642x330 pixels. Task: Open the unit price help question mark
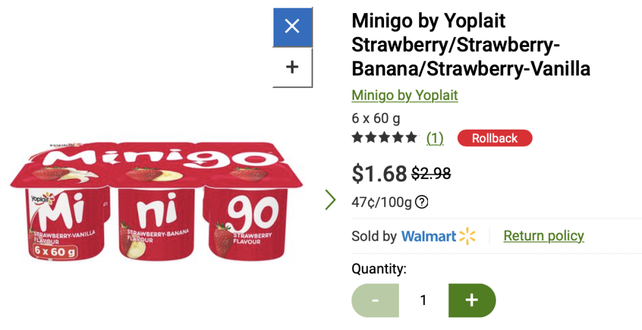click(x=421, y=202)
